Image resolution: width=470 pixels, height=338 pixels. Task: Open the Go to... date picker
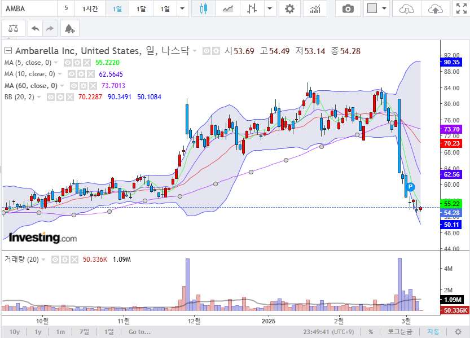tap(140, 332)
